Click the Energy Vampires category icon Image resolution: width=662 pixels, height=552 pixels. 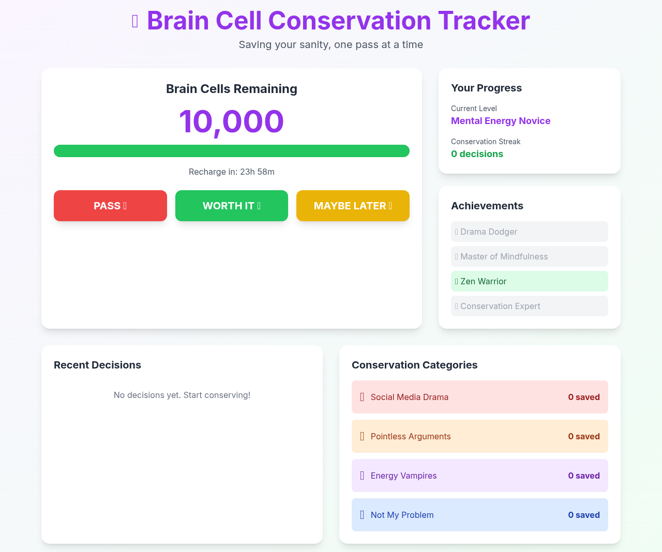coord(362,476)
